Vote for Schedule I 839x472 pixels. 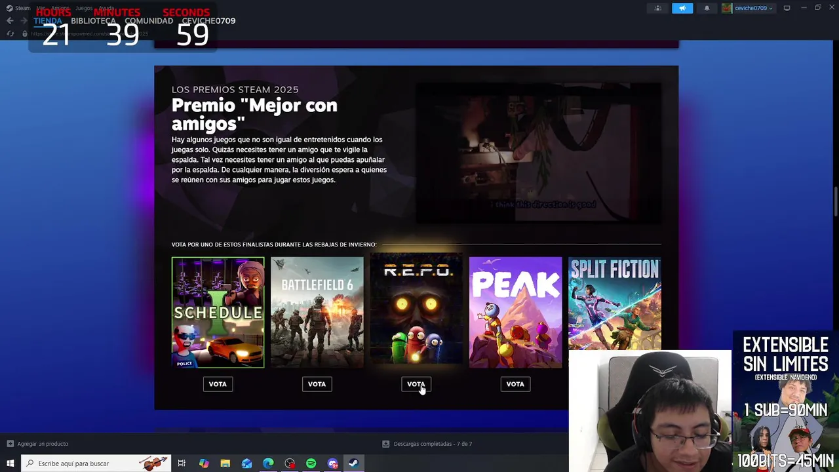click(x=218, y=384)
